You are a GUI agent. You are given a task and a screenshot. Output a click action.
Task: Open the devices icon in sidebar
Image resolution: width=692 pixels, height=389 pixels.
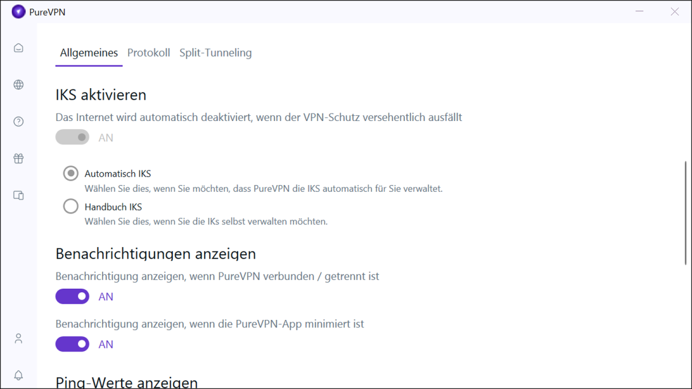(18, 195)
